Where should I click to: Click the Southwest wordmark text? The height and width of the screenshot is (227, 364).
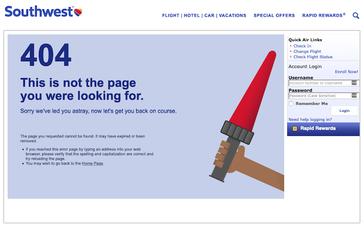[x=39, y=11]
